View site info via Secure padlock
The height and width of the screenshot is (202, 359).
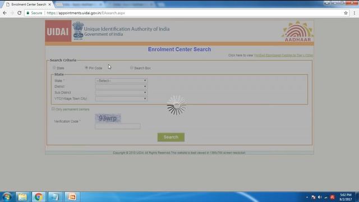34,13
